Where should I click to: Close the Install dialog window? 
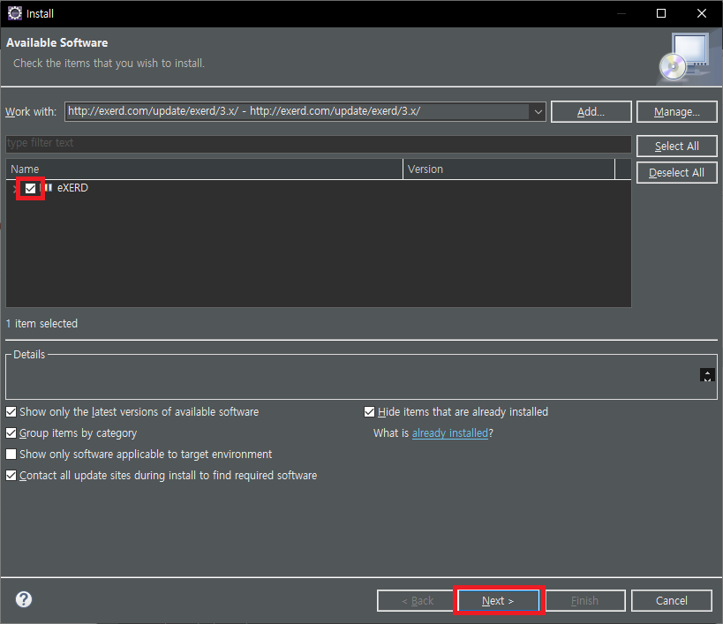[x=701, y=13]
